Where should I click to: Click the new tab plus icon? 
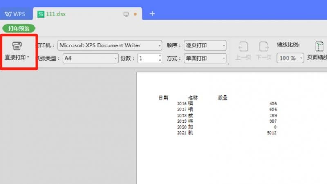[x=152, y=14]
